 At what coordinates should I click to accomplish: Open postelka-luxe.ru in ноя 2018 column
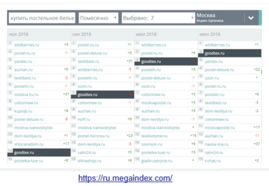pos(29,161)
